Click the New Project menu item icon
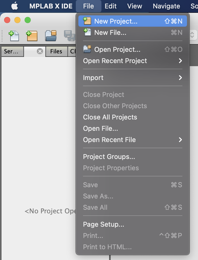The width and height of the screenshot is (198, 260). [x=87, y=21]
